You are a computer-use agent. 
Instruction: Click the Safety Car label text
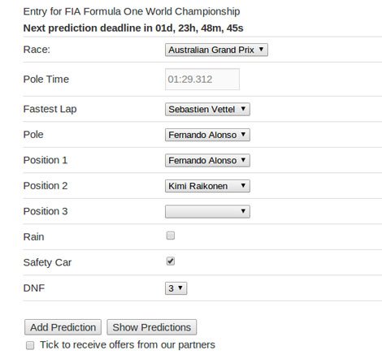[47, 262]
